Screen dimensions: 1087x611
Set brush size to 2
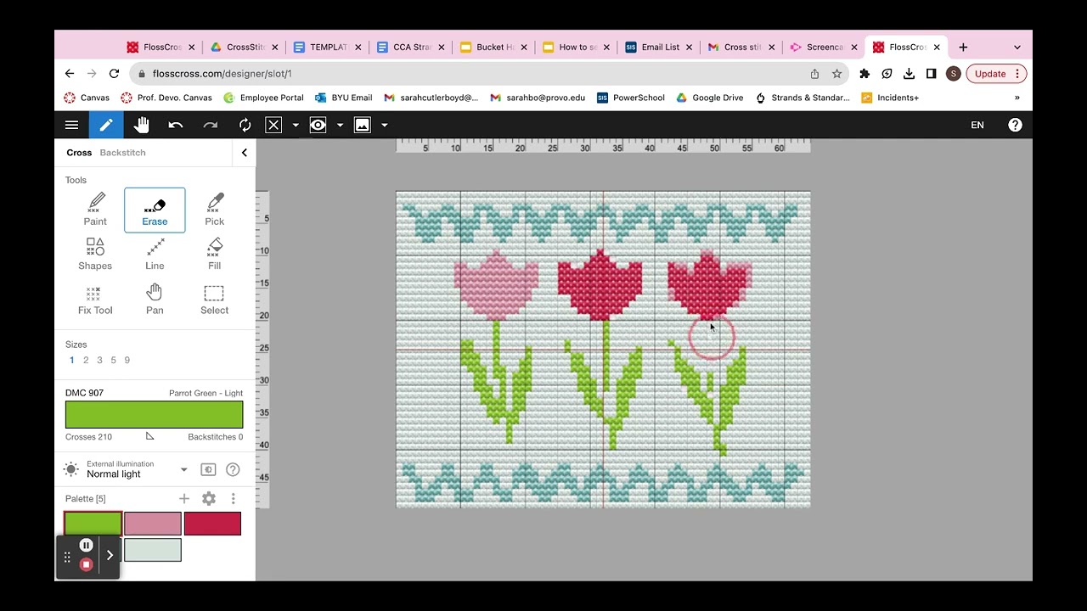(x=86, y=360)
